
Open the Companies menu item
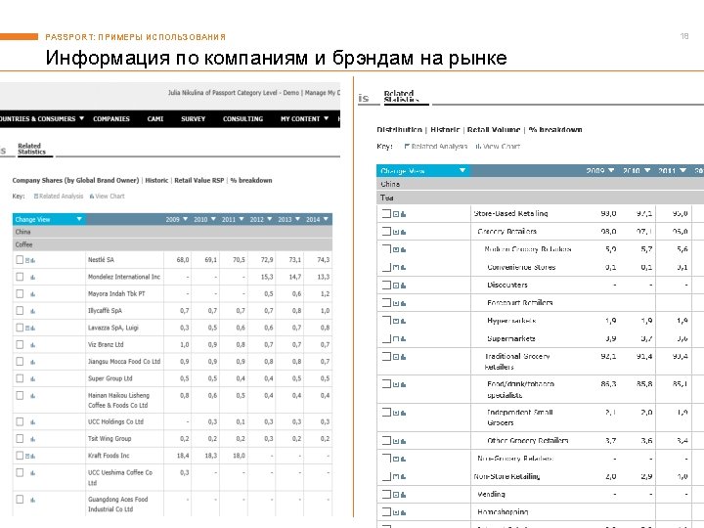pos(111,119)
